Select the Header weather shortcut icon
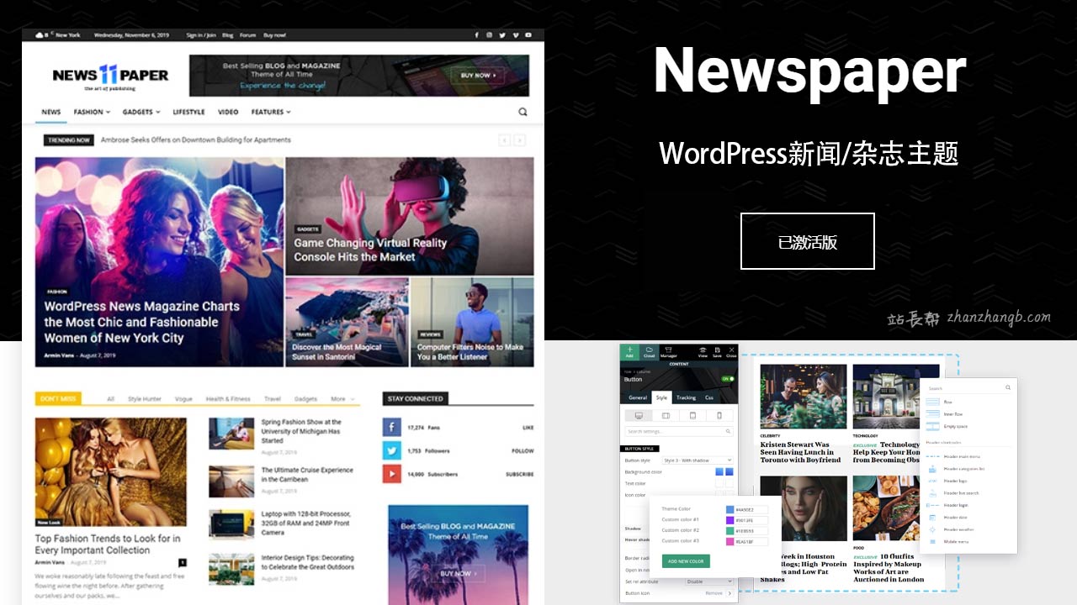Image resolution: width=1077 pixels, height=605 pixels. click(932, 530)
